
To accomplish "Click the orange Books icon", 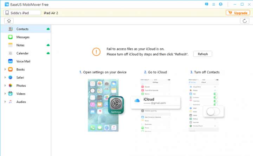I will (x=10, y=69).
